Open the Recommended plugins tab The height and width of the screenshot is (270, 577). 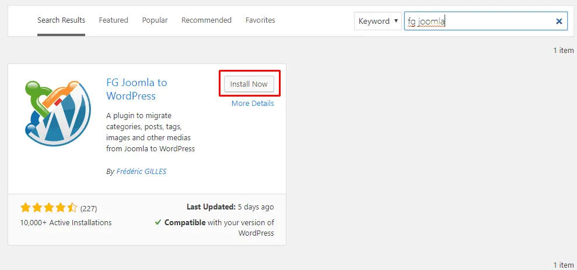point(207,20)
